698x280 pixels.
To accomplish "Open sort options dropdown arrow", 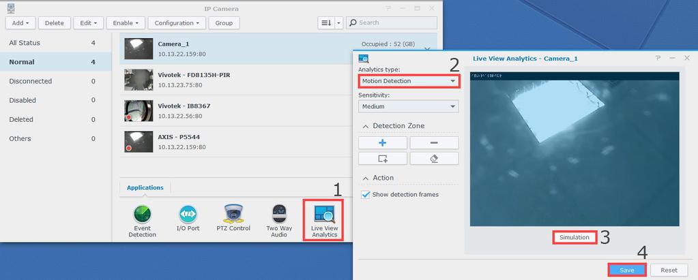I will (x=338, y=23).
